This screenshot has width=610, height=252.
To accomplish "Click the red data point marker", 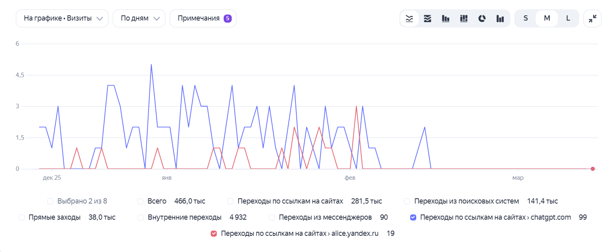I will pos(592,169).
